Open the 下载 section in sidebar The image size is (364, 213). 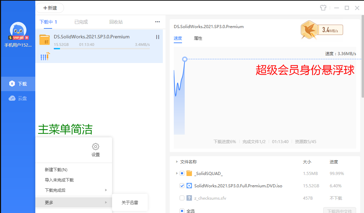[x=18, y=84]
